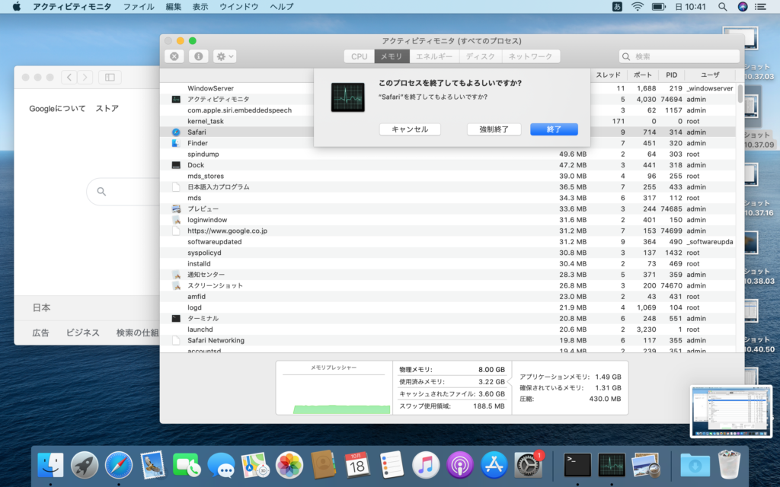Sort by PID column header
780x487 pixels.
pyautogui.click(x=672, y=75)
